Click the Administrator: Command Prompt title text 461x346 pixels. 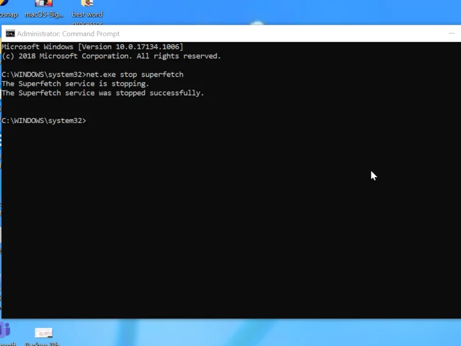click(x=68, y=34)
